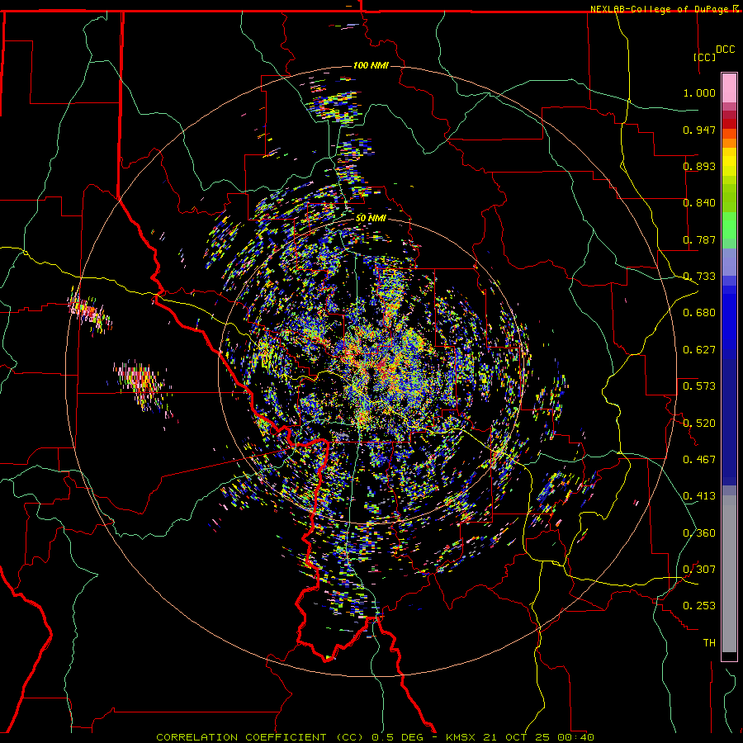743x743 pixels.
Task: Pick the gray segment of the color bar
Action: pos(729,574)
